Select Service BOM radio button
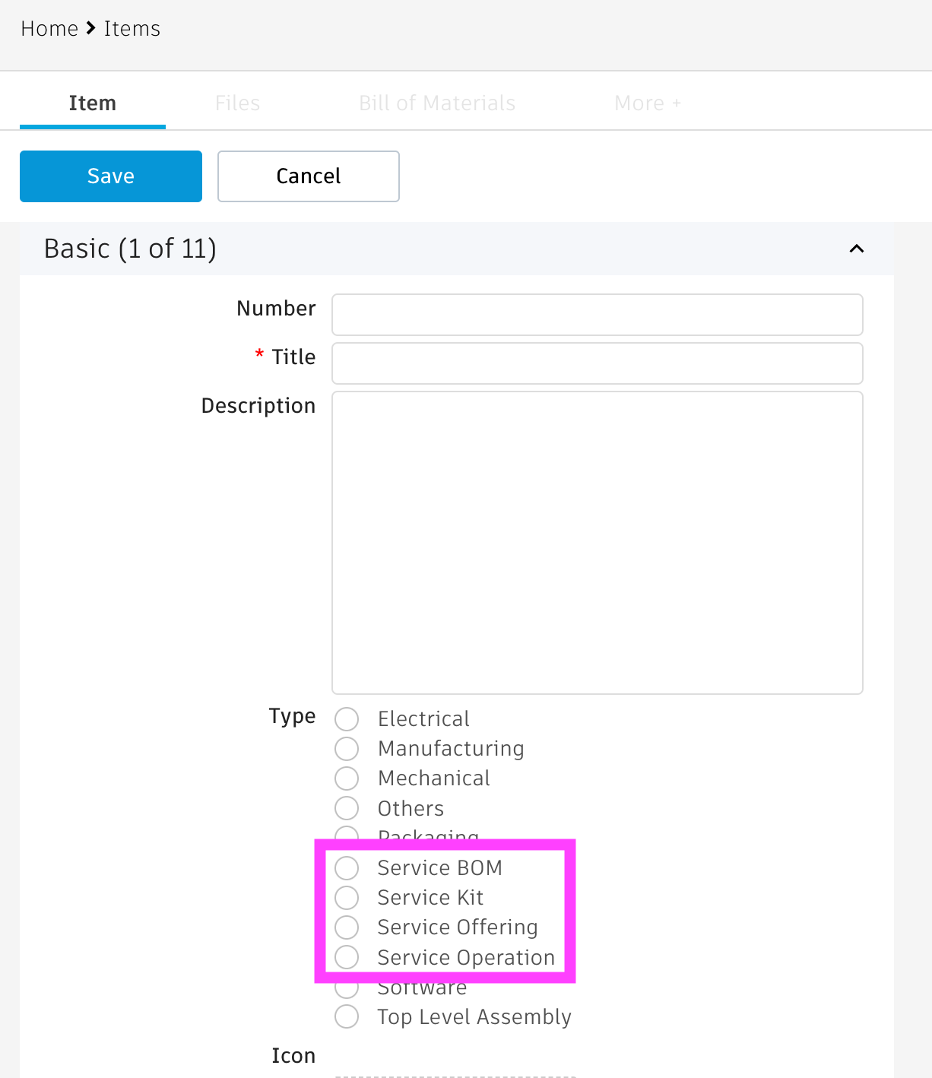The width and height of the screenshot is (932, 1078). click(347, 868)
